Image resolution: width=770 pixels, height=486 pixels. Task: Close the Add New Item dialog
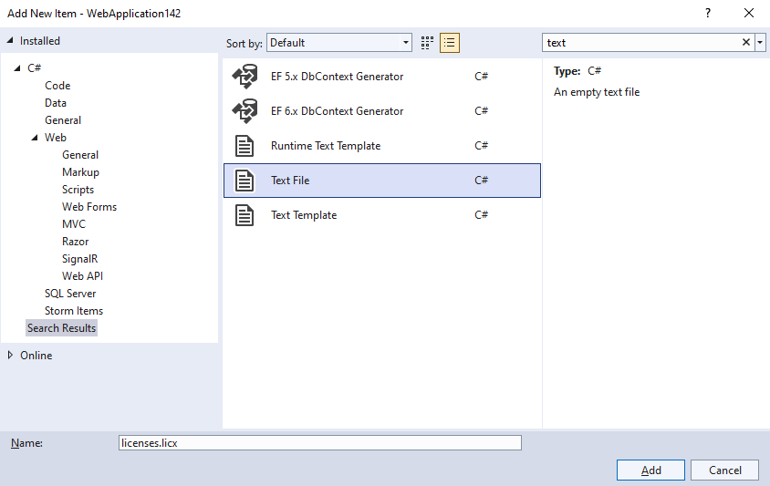click(748, 14)
